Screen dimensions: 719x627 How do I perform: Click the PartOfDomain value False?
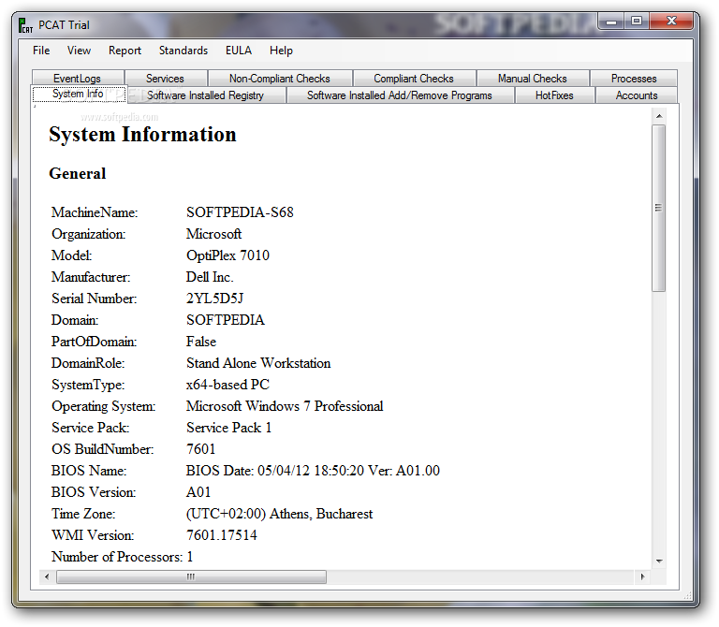point(201,342)
